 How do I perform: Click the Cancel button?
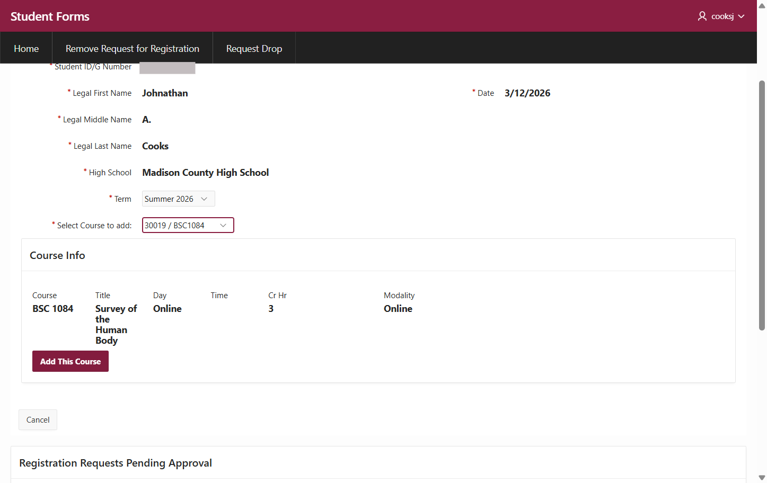pos(38,419)
